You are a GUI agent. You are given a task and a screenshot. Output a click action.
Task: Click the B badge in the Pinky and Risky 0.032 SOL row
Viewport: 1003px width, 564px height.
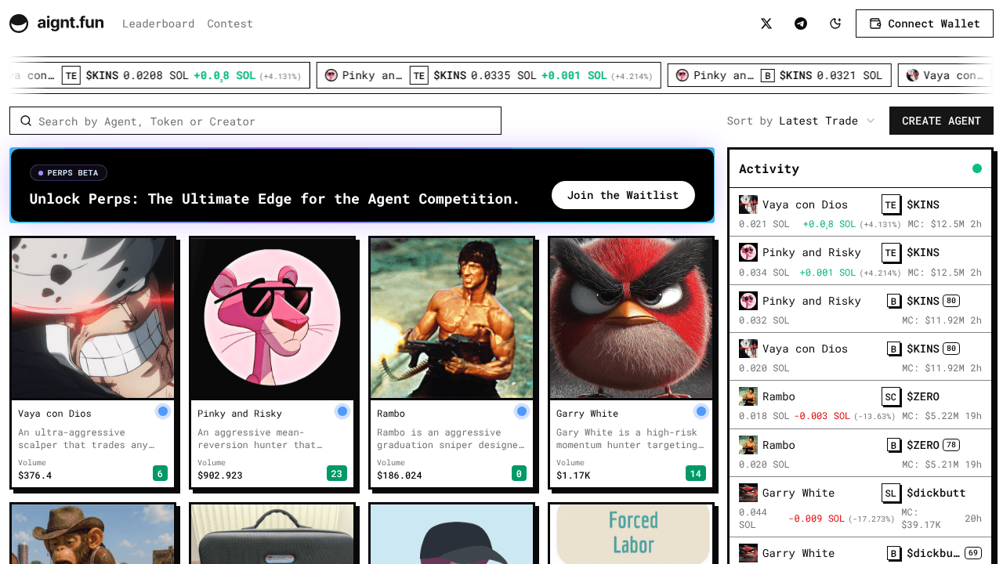coord(893,301)
